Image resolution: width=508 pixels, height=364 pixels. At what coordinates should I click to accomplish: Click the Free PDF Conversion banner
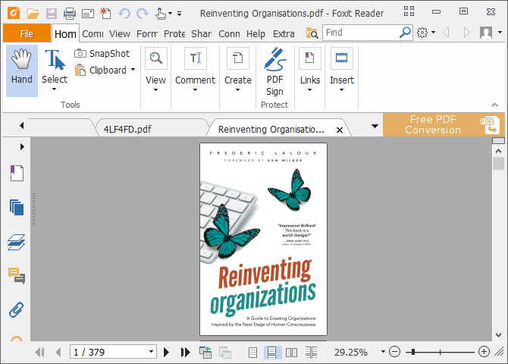[433, 124]
